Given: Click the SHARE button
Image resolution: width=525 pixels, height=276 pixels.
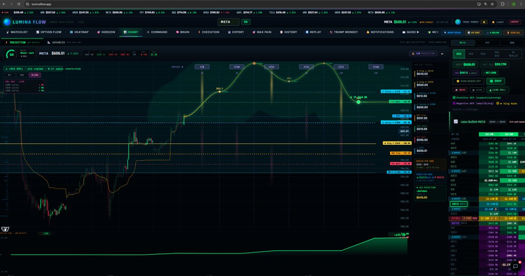Looking at the screenshot, I should (477, 89).
